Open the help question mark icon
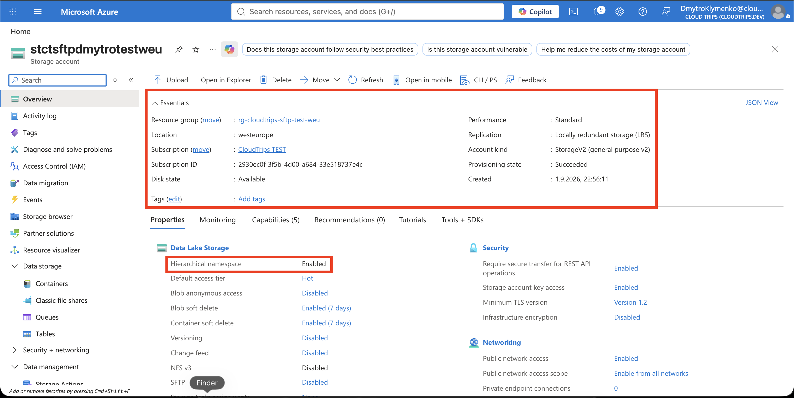 pos(643,12)
